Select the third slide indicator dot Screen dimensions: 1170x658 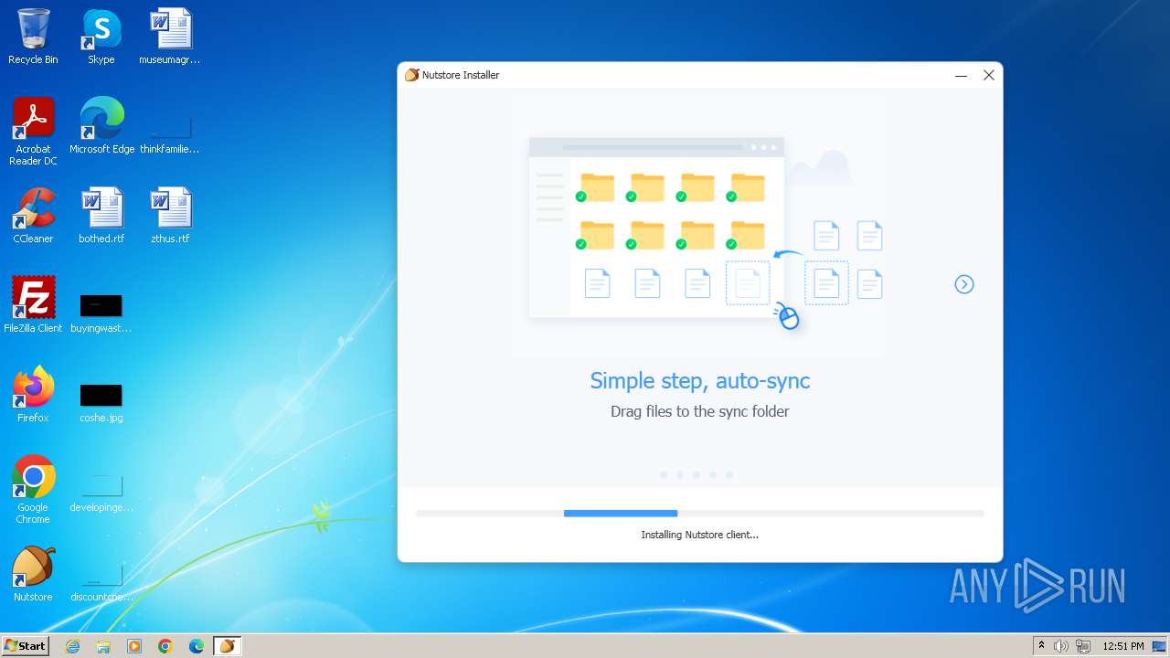[x=697, y=475]
